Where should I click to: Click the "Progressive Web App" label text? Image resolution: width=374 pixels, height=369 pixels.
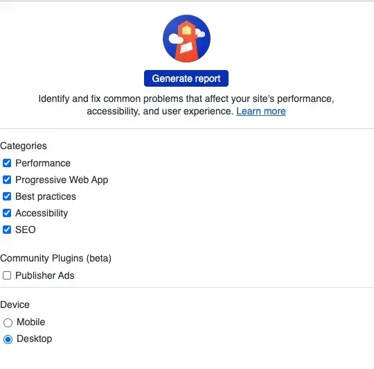click(x=62, y=180)
